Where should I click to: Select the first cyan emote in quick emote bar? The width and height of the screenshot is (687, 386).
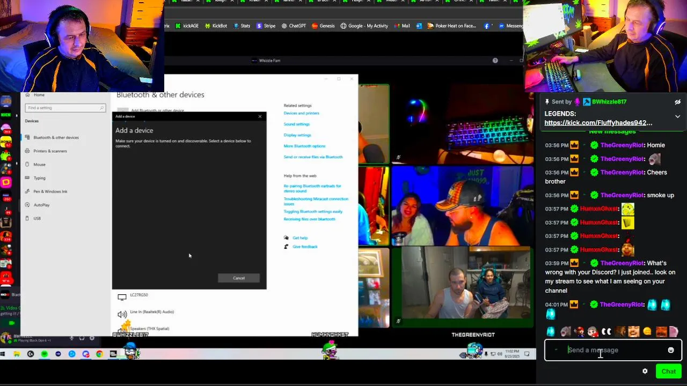[551, 332]
